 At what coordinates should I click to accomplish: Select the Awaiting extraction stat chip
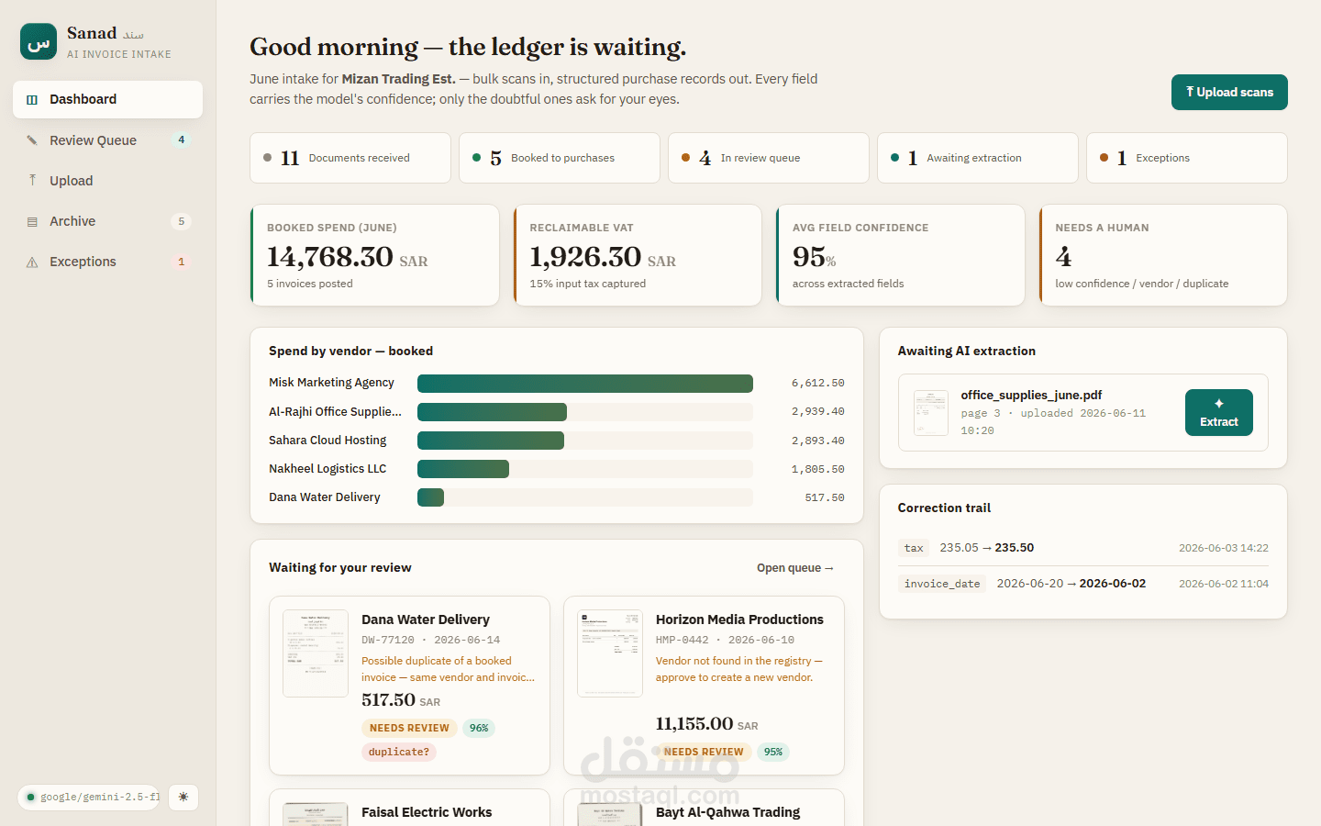click(x=978, y=158)
